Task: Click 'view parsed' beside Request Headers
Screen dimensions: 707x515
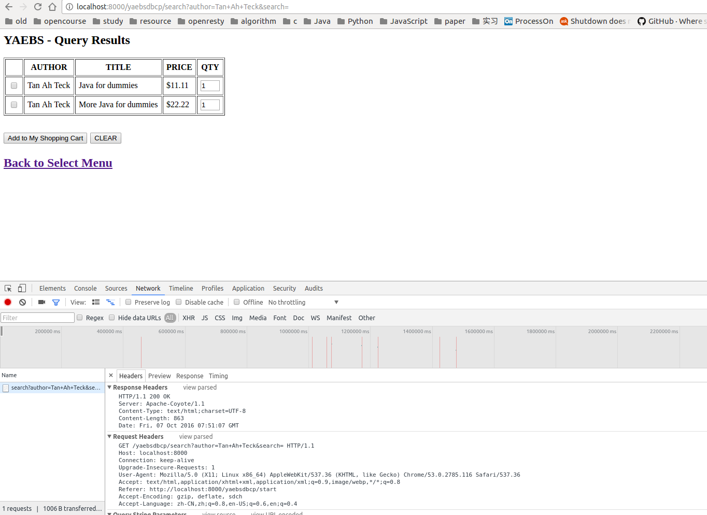Action: 196,437
